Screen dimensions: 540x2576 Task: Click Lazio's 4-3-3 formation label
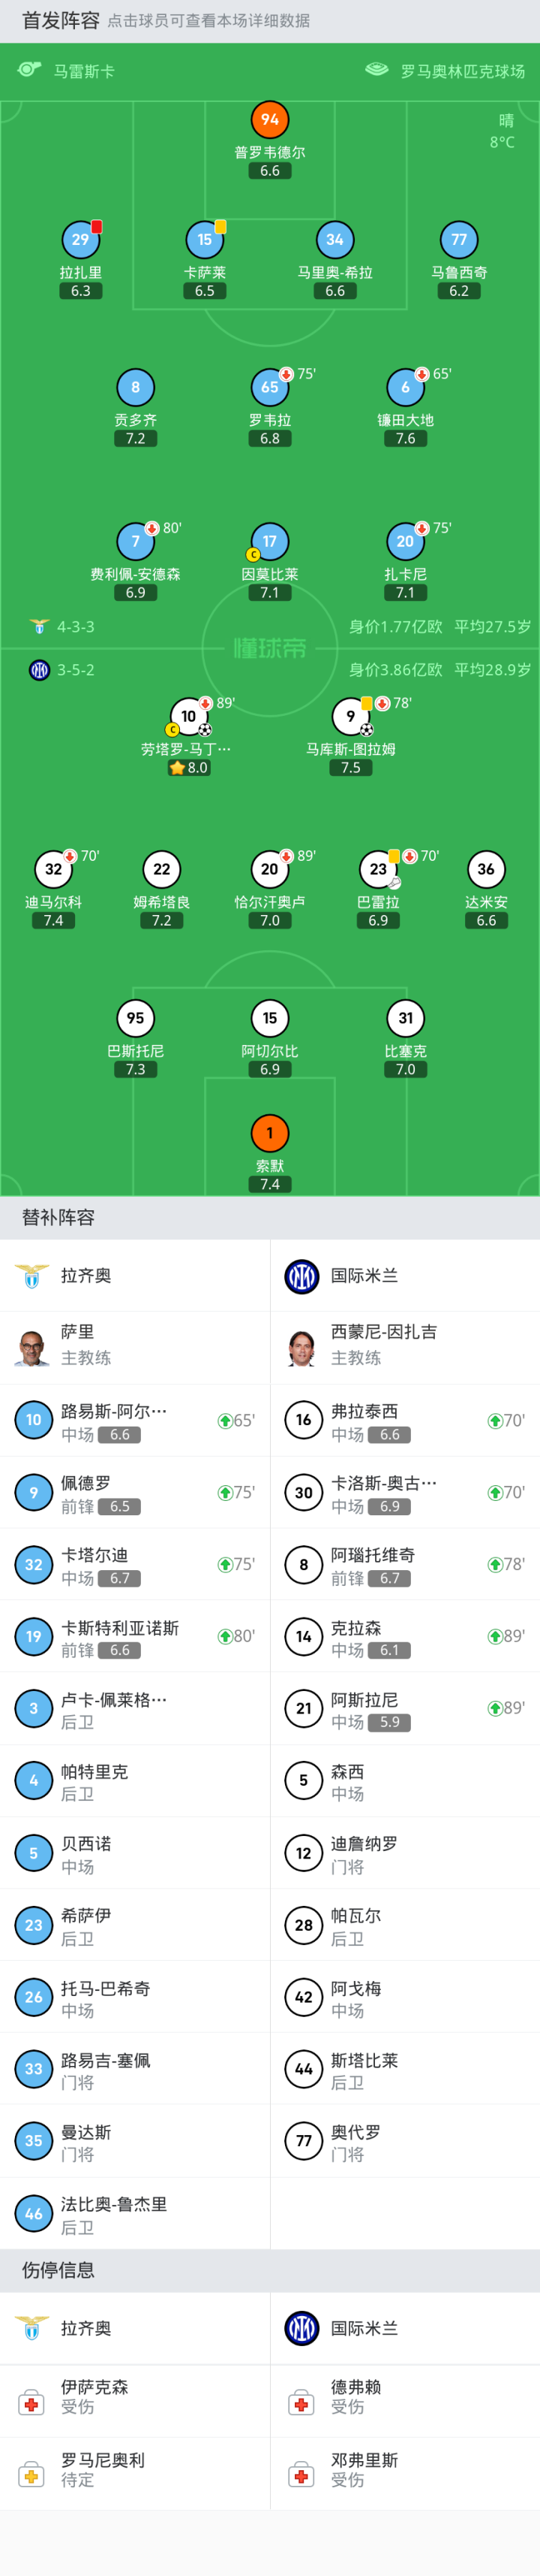point(76,627)
